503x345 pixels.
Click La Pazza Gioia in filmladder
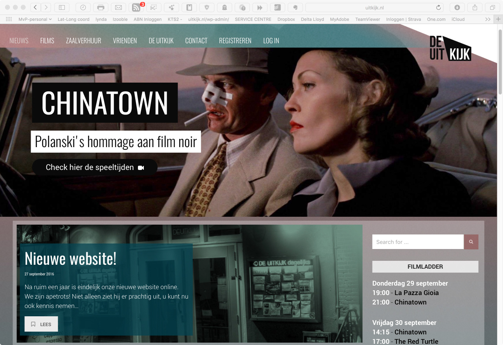417,293
